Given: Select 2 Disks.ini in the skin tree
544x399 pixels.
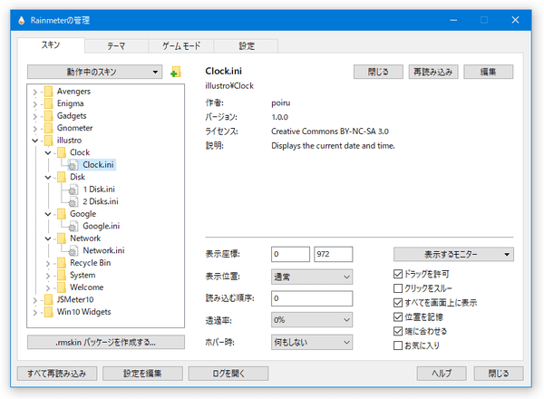Looking at the screenshot, I should click(101, 201).
